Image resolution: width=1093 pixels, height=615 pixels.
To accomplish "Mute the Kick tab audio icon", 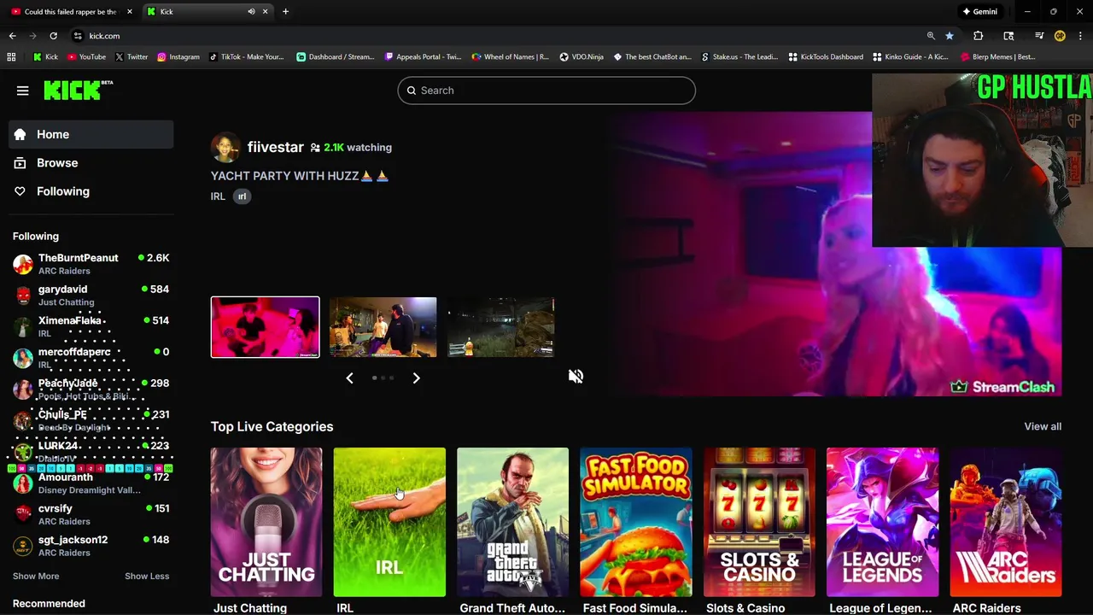I will [251, 12].
